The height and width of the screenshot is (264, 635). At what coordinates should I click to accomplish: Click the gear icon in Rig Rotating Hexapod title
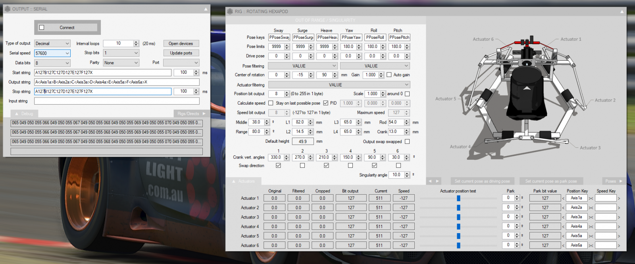click(230, 11)
